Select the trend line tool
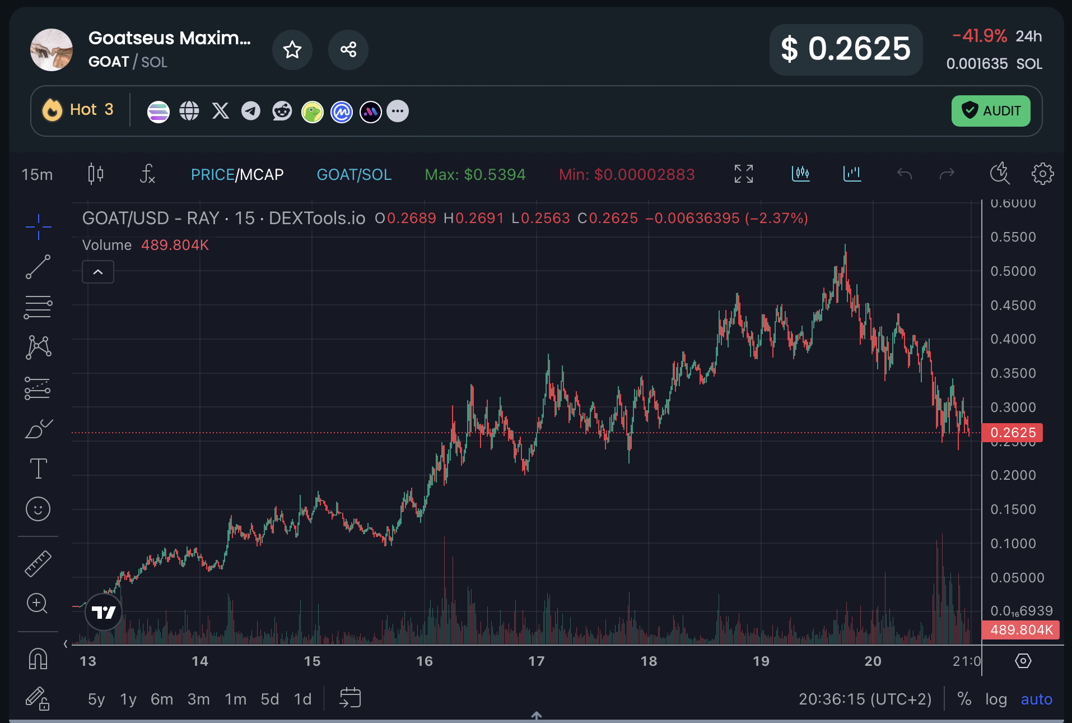 pos(38,267)
